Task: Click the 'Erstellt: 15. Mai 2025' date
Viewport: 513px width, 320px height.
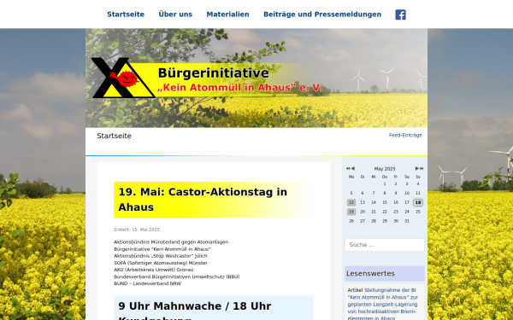Action: point(137,230)
